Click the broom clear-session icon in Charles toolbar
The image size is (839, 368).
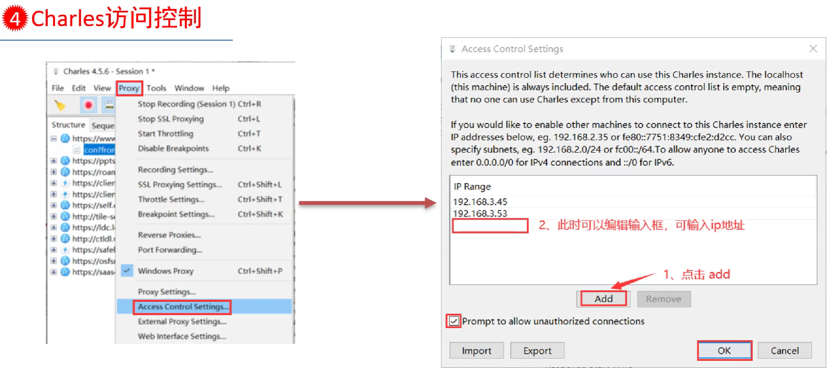pyautogui.click(x=60, y=105)
